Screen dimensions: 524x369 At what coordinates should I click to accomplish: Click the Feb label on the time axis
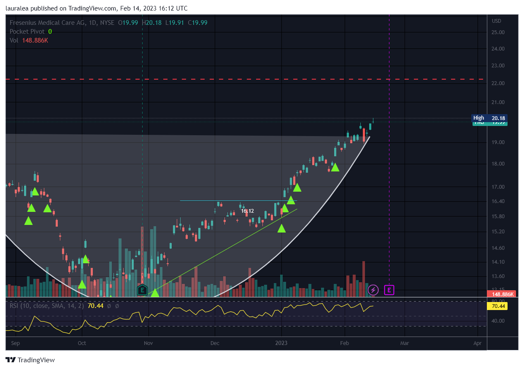coord(345,343)
